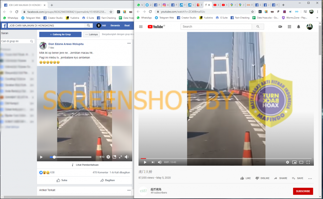
Task: Click the YouTube notifications bell
Action: coord(298,27)
